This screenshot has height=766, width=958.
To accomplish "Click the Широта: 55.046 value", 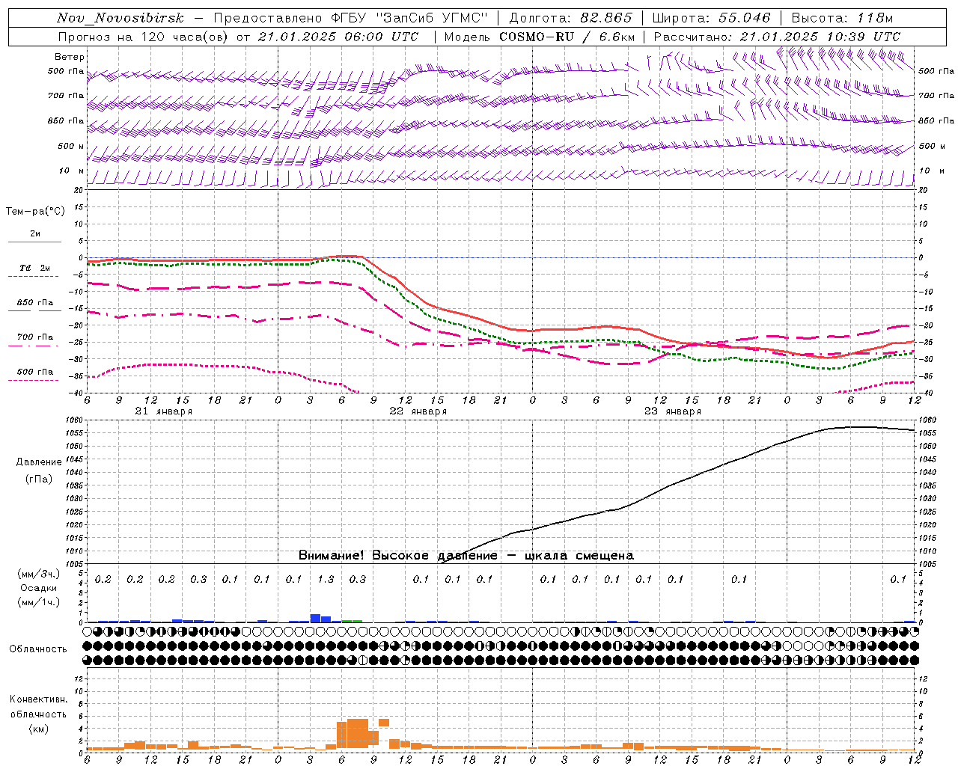I will (x=711, y=18).
